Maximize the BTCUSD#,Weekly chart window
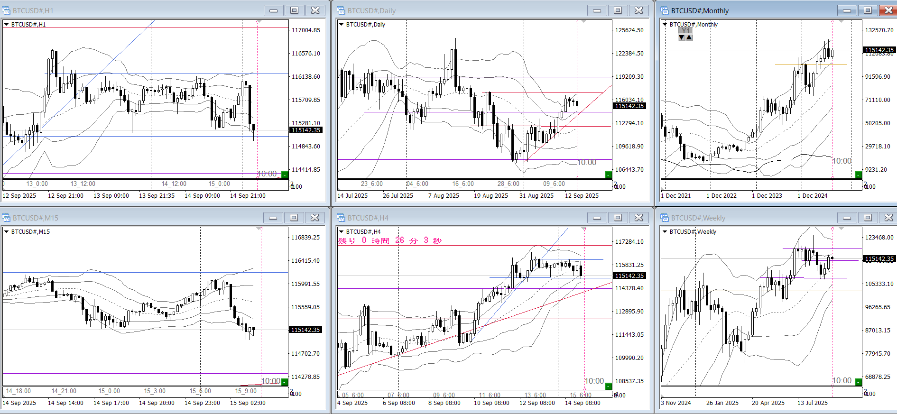The width and height of the screenshot is (897, 414). [x=868, y=218]
